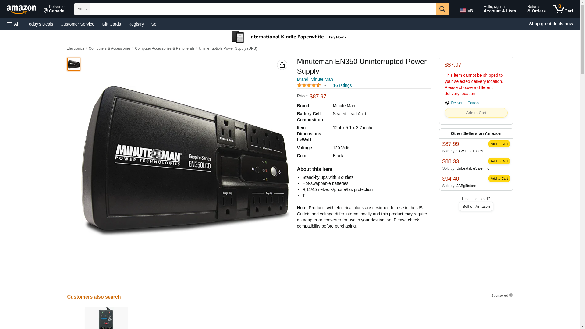
Task: Click the Brand: Minute Man link
Action: (x=314, y=79)
